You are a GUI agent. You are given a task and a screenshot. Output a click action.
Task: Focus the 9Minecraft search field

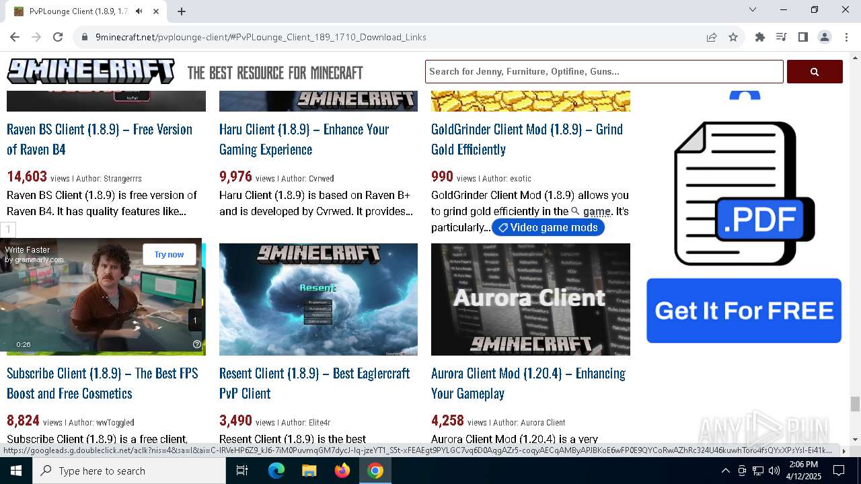tap(604, 71)
